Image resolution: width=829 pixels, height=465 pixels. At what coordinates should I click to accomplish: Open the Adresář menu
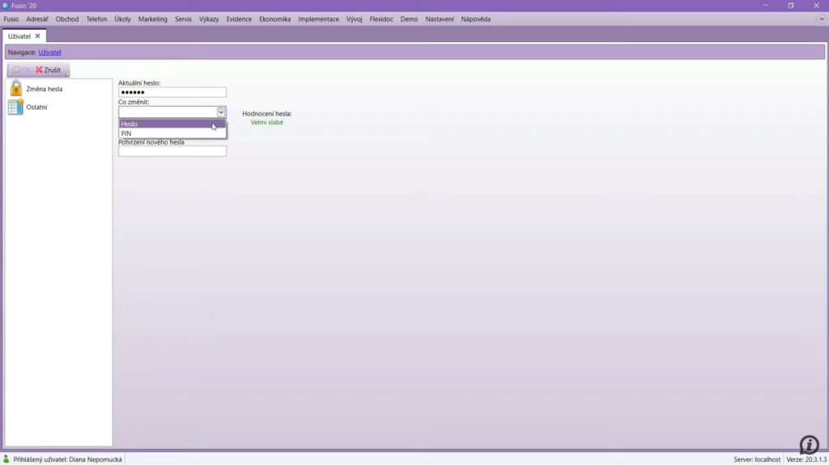click(x=37, y=19)
